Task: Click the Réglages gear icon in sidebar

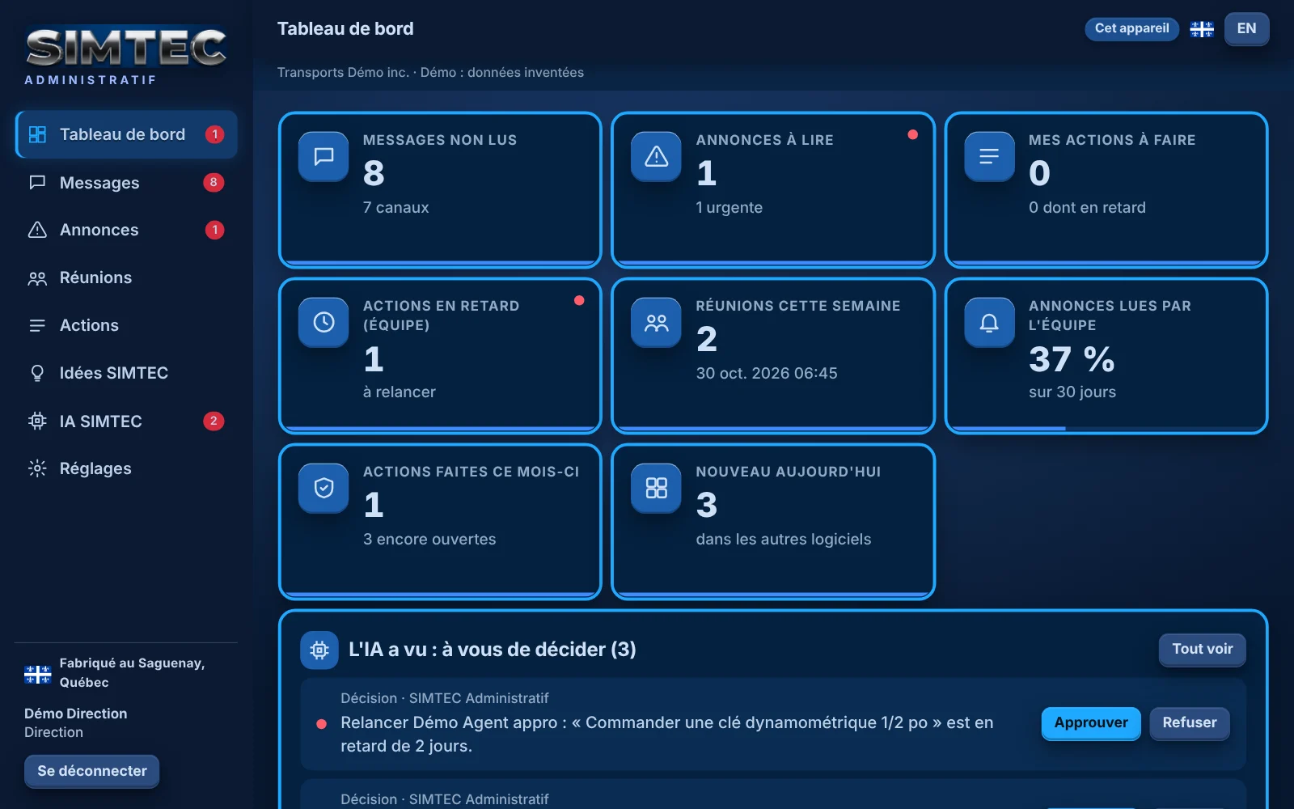Action: pos(37,468)
